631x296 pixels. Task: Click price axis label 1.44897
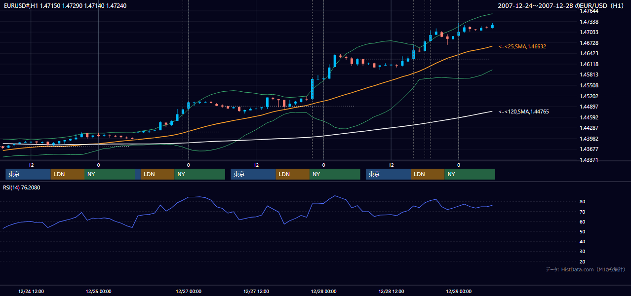tap(590, 107)
